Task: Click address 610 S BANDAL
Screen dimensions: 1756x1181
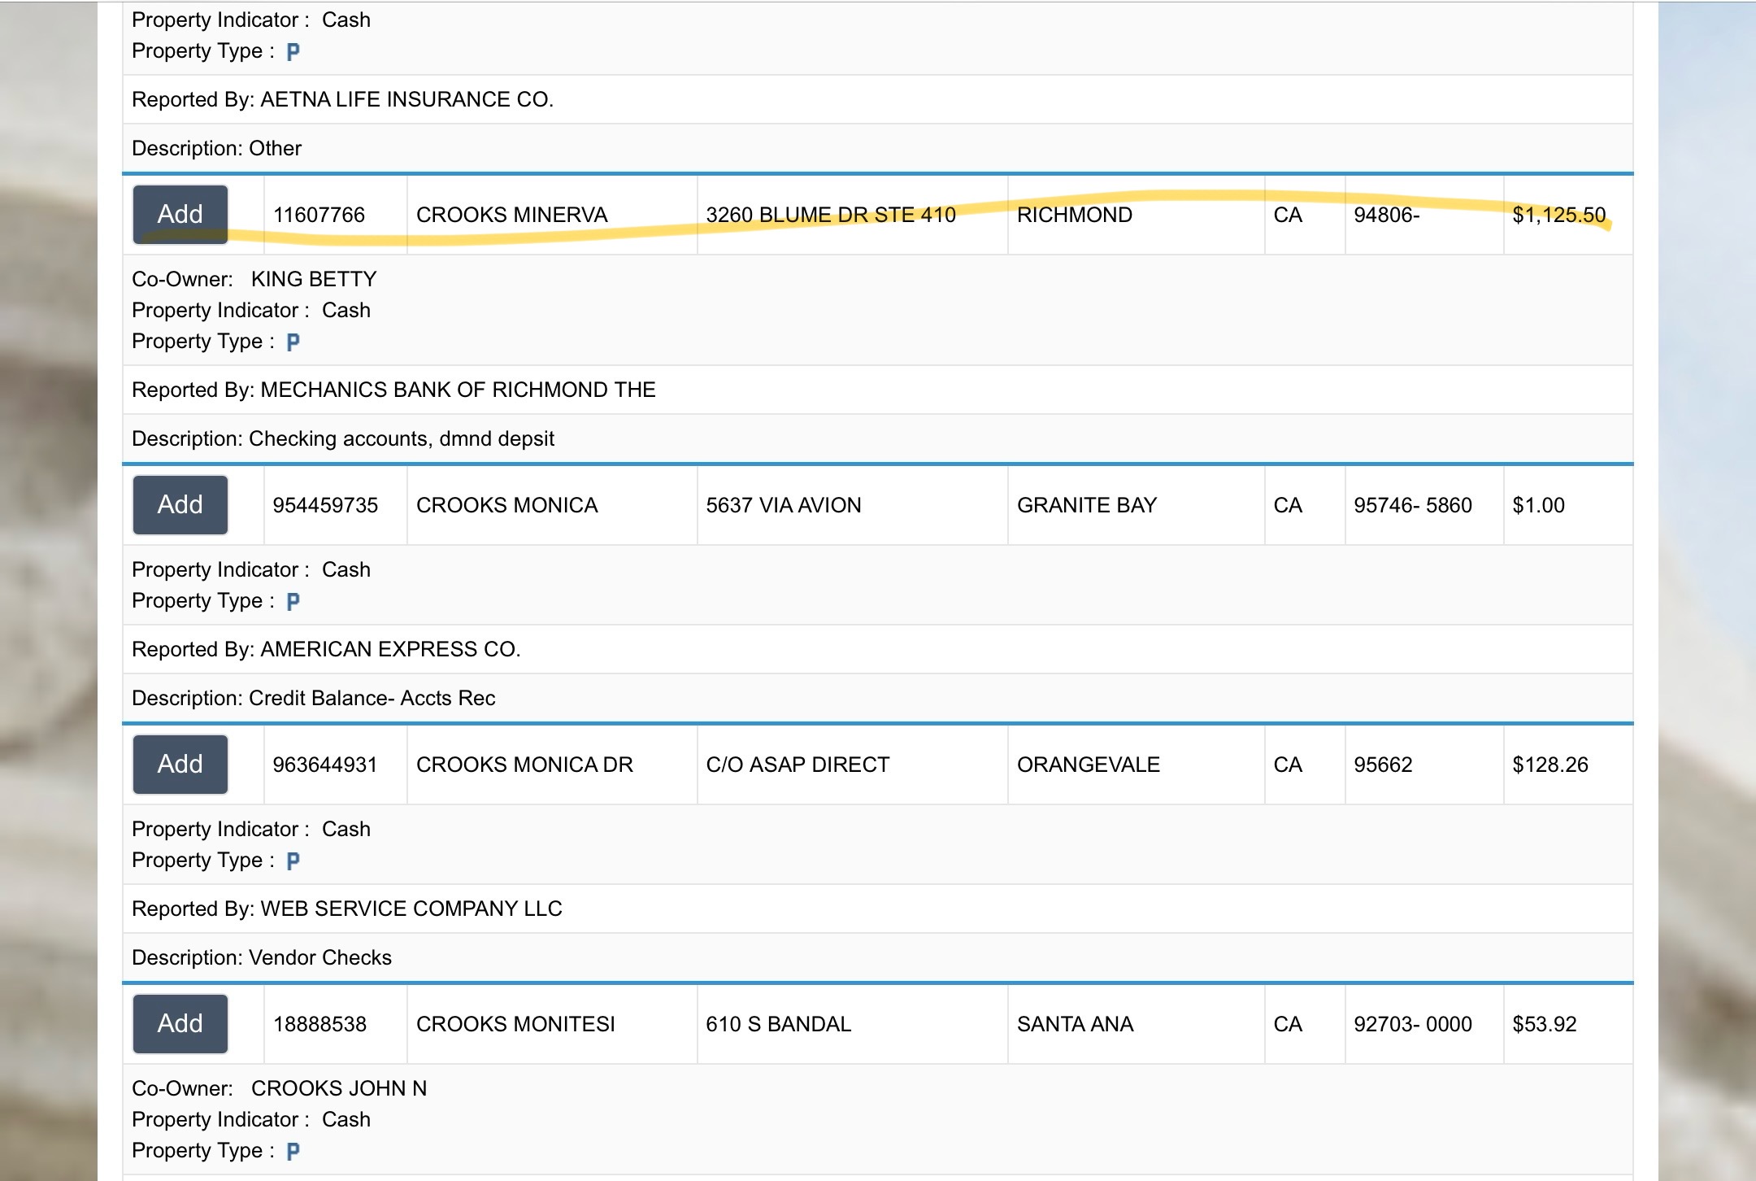Action: click(778, 1024)
